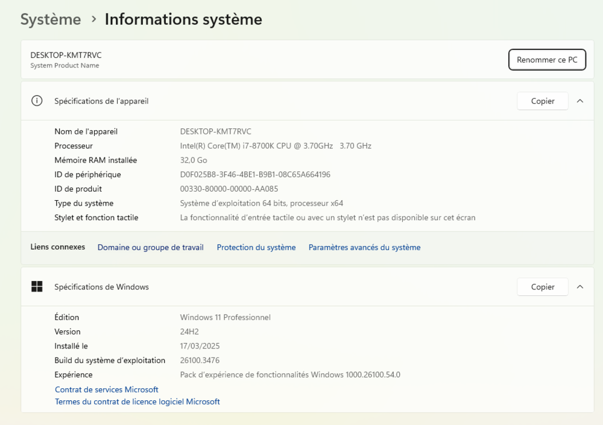This screenshot has height=425, width=603.
Task: Click the Renommer ce PC button
Action: coord(547,60)
